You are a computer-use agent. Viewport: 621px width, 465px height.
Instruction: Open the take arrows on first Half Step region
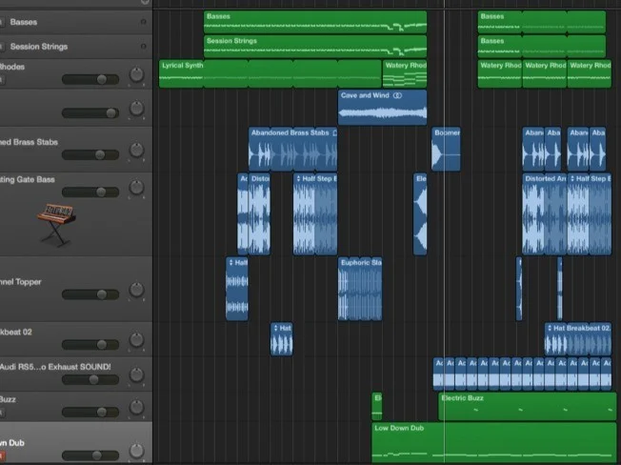[299, 178]
